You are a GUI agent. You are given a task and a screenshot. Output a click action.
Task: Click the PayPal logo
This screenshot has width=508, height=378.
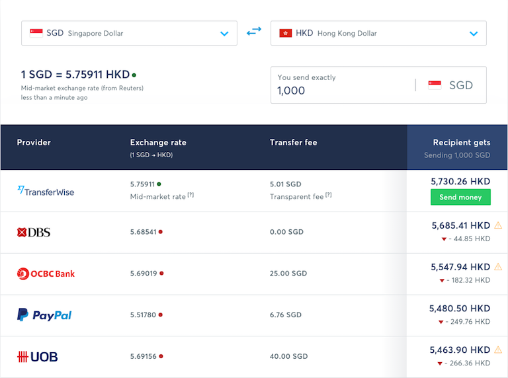(44, 315)
